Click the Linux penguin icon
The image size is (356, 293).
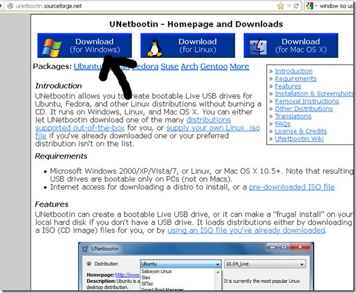click(155, 48)
